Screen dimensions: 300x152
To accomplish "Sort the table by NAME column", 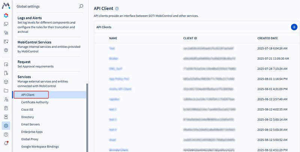I will coord(113,38).
